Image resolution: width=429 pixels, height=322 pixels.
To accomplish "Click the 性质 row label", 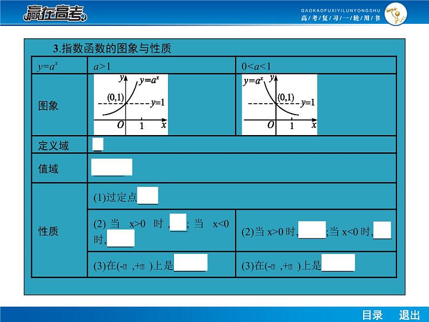I will [48, 231].
